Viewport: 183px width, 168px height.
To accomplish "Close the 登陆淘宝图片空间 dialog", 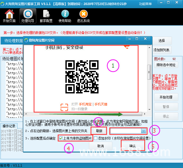I will tap(145, 39).
